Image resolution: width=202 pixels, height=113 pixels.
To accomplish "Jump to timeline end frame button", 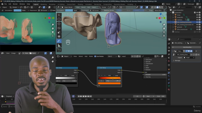I will (91, 96).
